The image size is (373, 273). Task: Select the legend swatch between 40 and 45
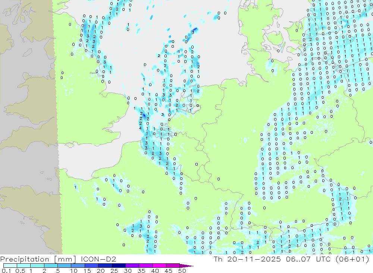pyautogui.click(x=159, y=266)
